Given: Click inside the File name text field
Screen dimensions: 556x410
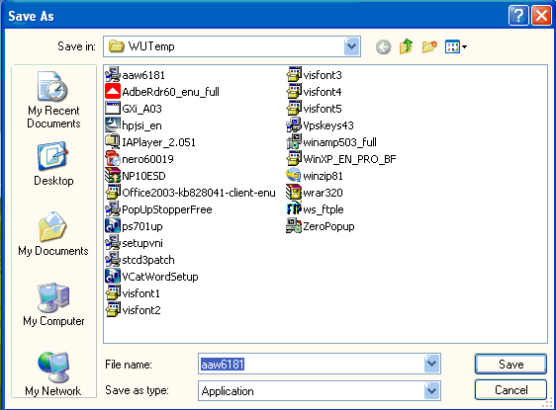Looking at the screenshot, I should coord(311,364).
